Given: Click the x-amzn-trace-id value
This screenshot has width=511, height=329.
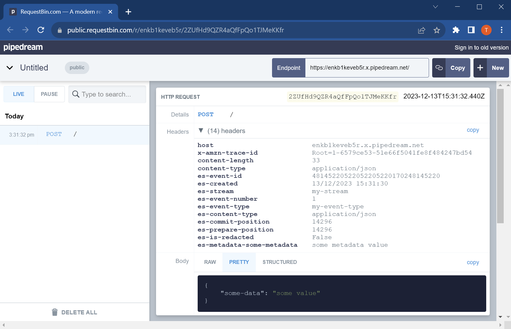Looking at the screenshot, I should [x=392, y=153].
